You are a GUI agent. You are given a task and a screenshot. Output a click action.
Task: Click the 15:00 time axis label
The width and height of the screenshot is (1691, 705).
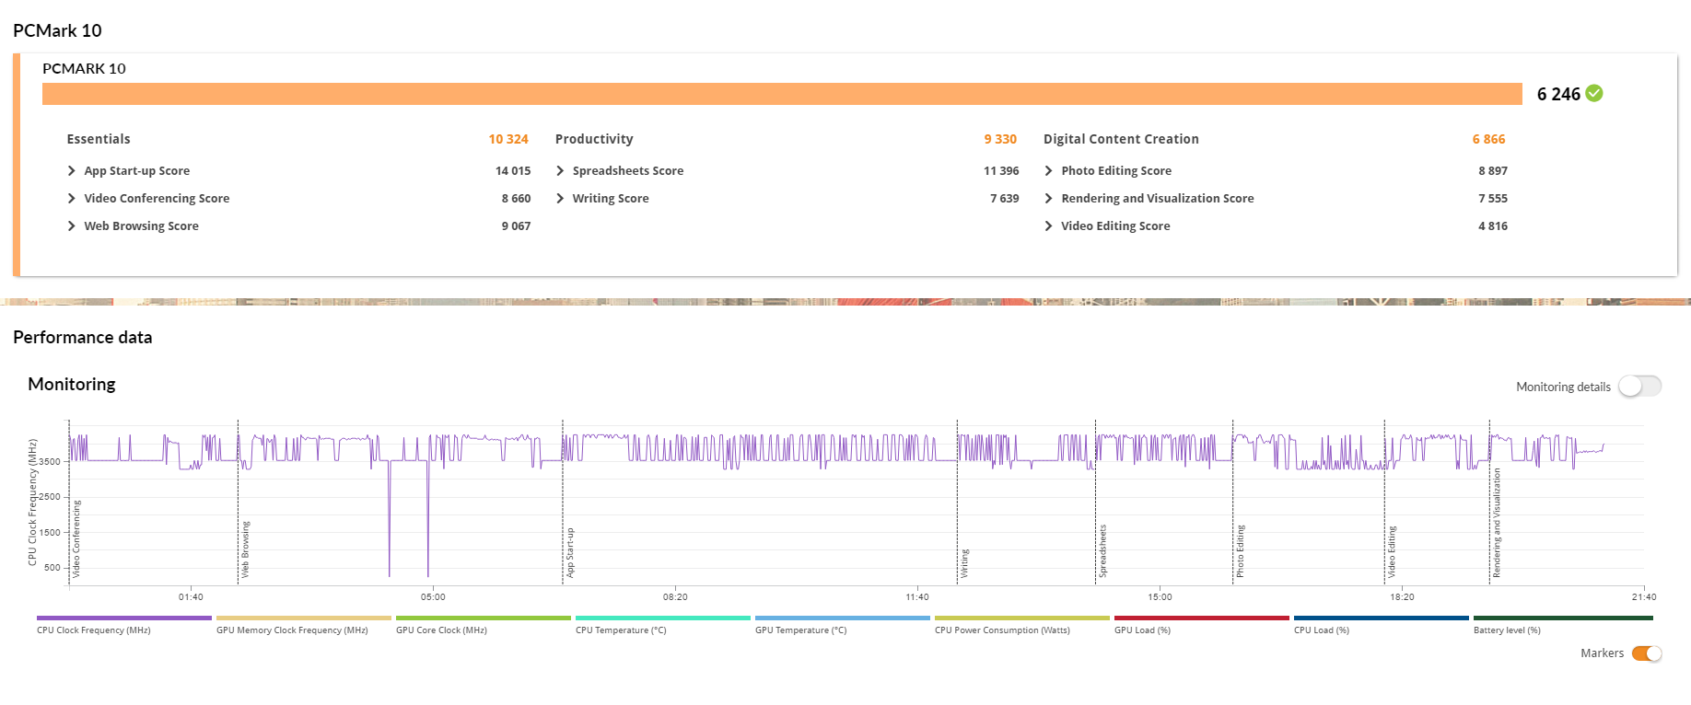[x=1160, y=597]
